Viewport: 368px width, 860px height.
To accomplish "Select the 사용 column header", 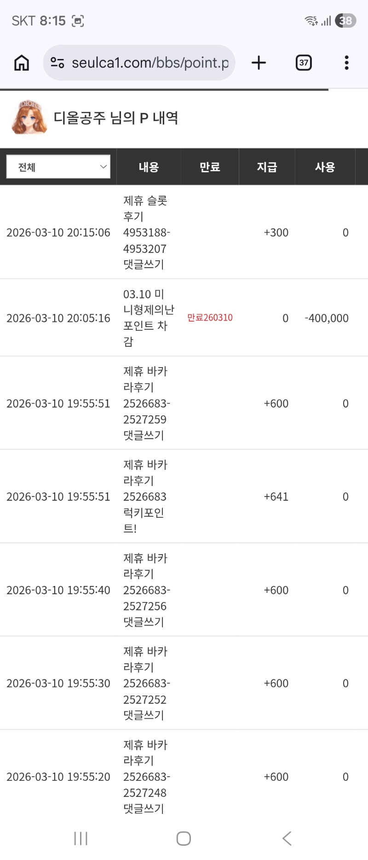I will [325, 167].
